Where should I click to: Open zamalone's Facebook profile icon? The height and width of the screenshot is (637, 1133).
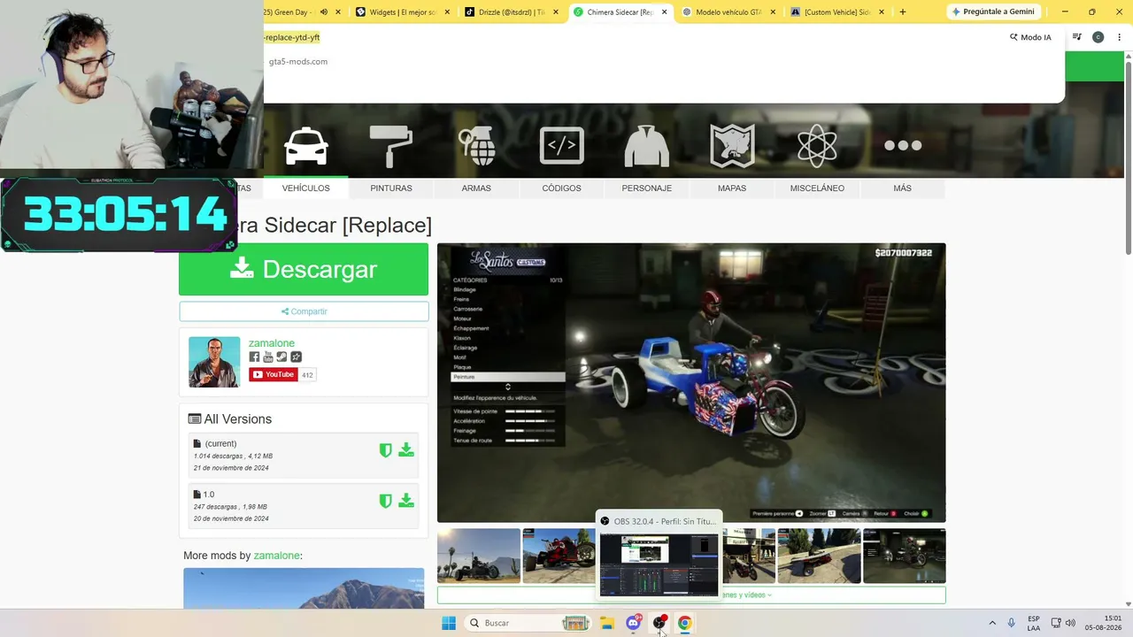[254, 357]
